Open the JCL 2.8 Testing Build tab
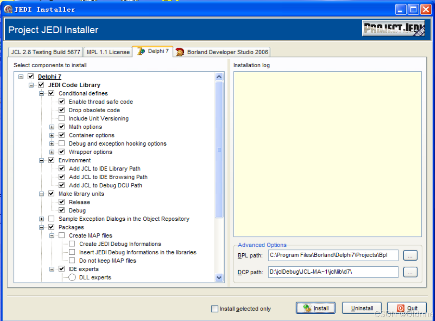 click(46, 52)
